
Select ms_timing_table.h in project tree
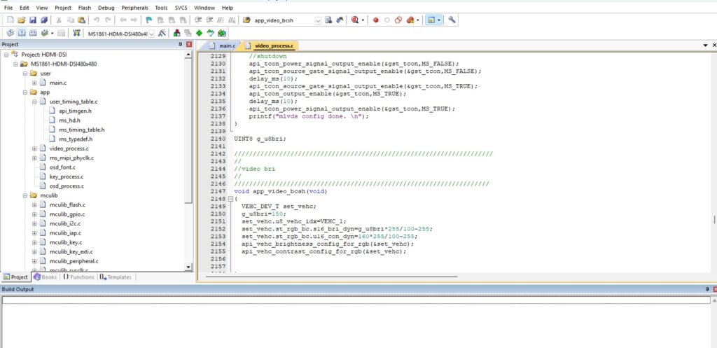tap(81, 130)
